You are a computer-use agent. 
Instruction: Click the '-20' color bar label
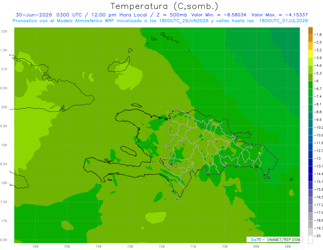pos(317,236)
